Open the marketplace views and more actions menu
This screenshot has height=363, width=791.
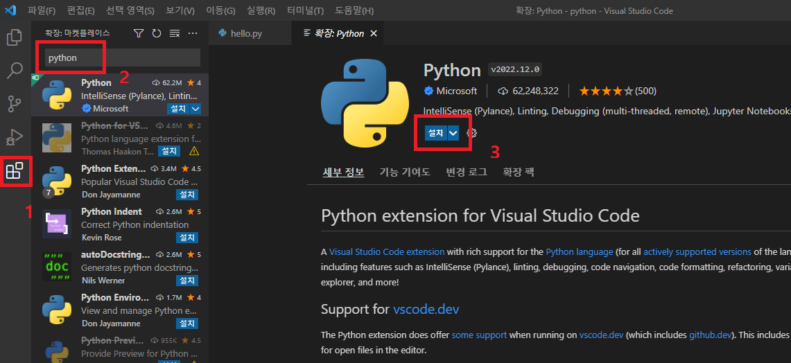193,33
